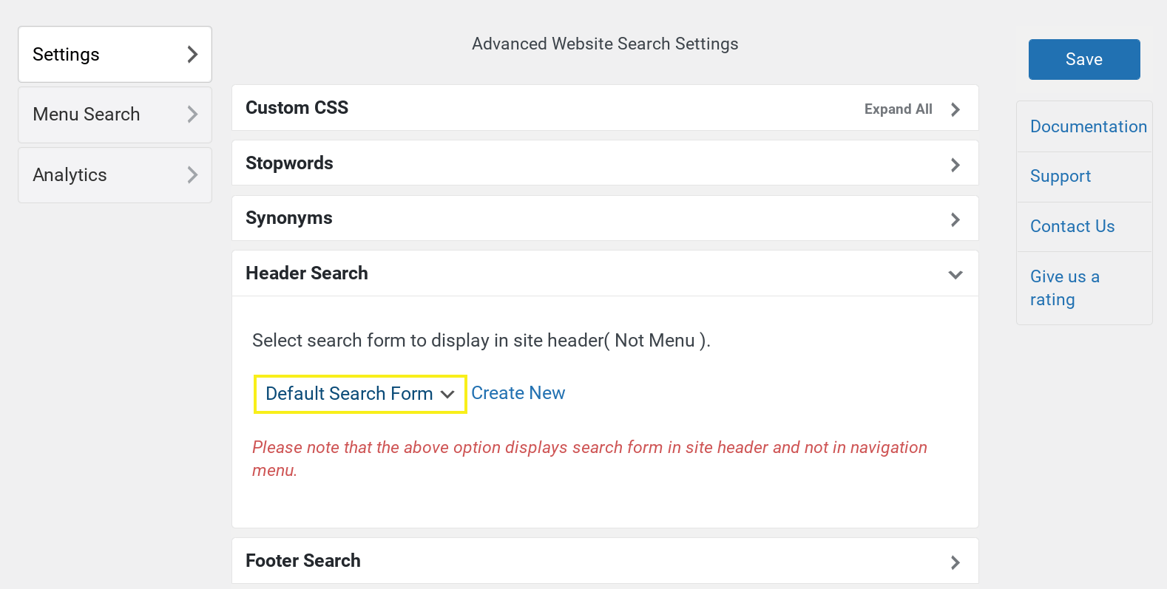
Task: Click the Footer Search arrow icon
Action: (955, 562)
